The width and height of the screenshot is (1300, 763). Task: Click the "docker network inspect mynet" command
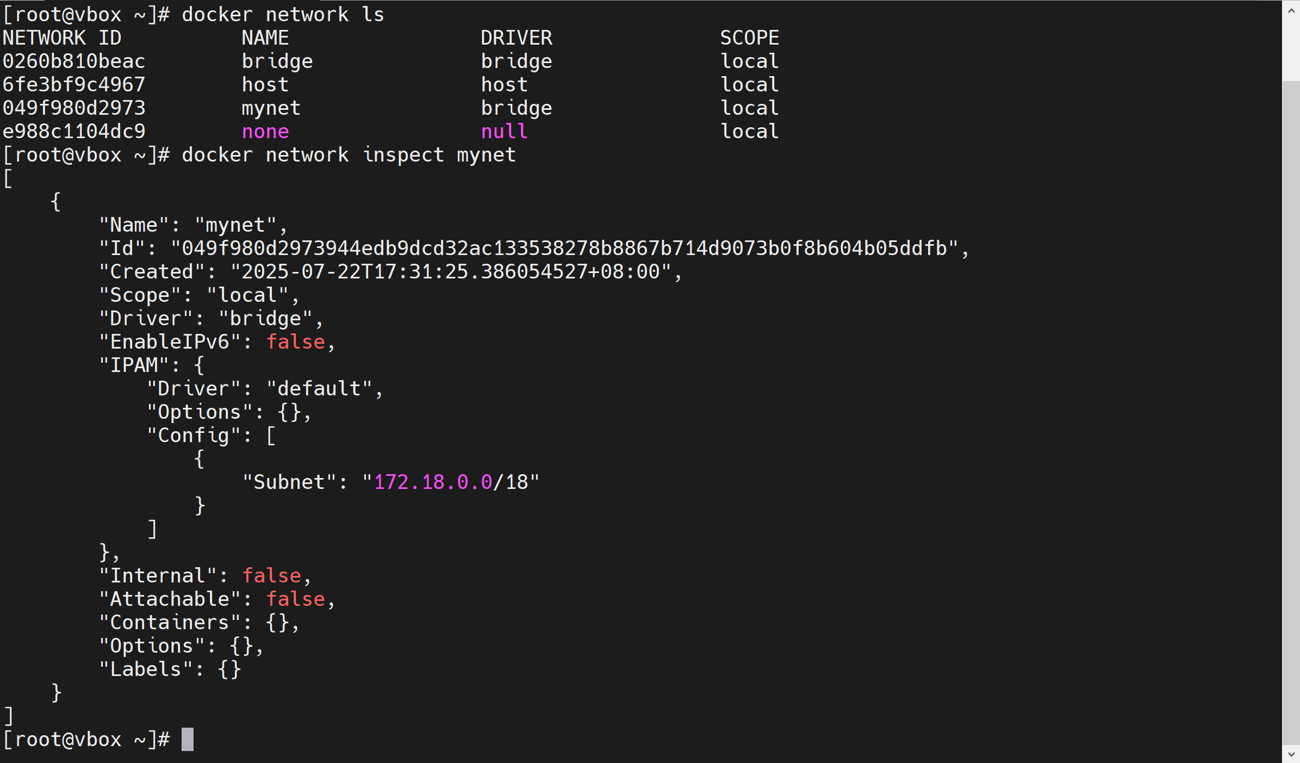coord(348,155)
